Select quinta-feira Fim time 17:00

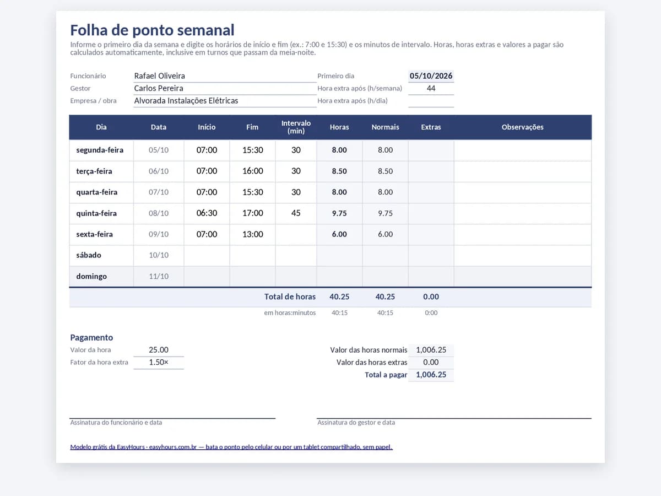252,213
